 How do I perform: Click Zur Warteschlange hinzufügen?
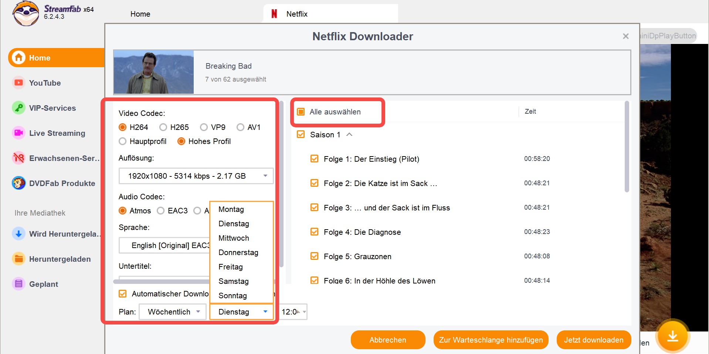pos(491,340)
